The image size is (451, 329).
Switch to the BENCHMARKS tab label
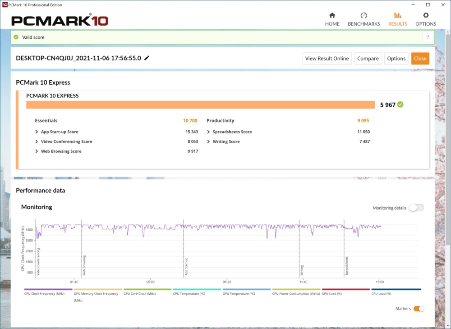(x=364, y=24)
